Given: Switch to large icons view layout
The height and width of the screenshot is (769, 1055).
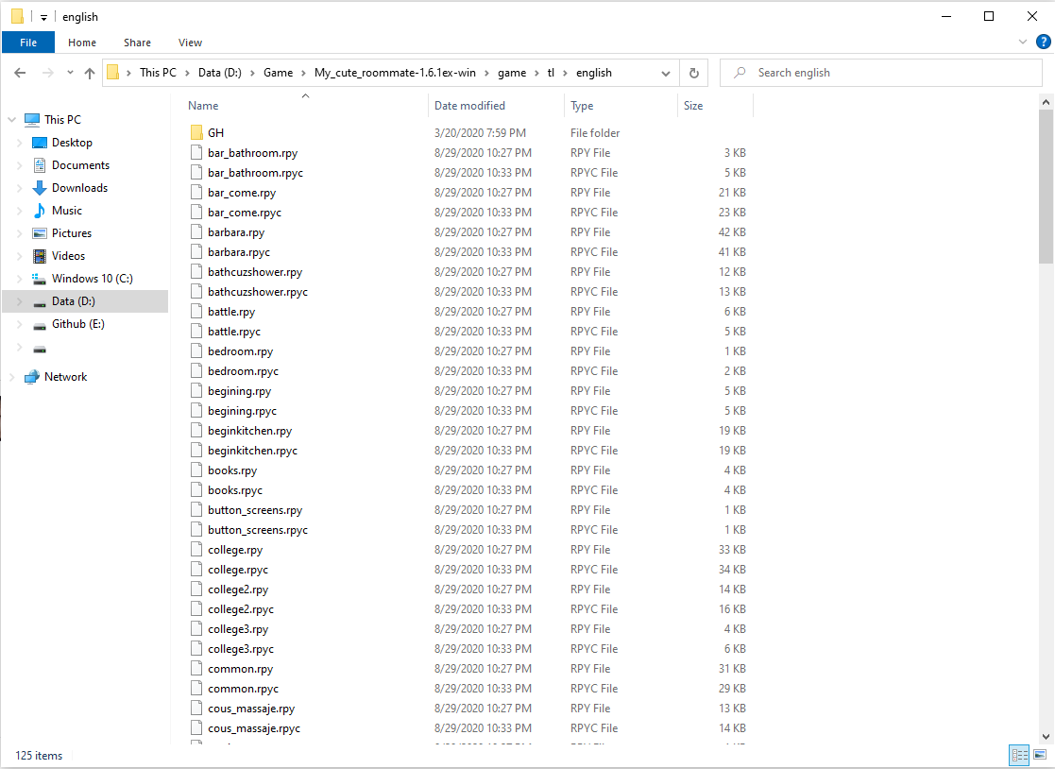Looking at the screenshot, I should [x=1040, y=755].
